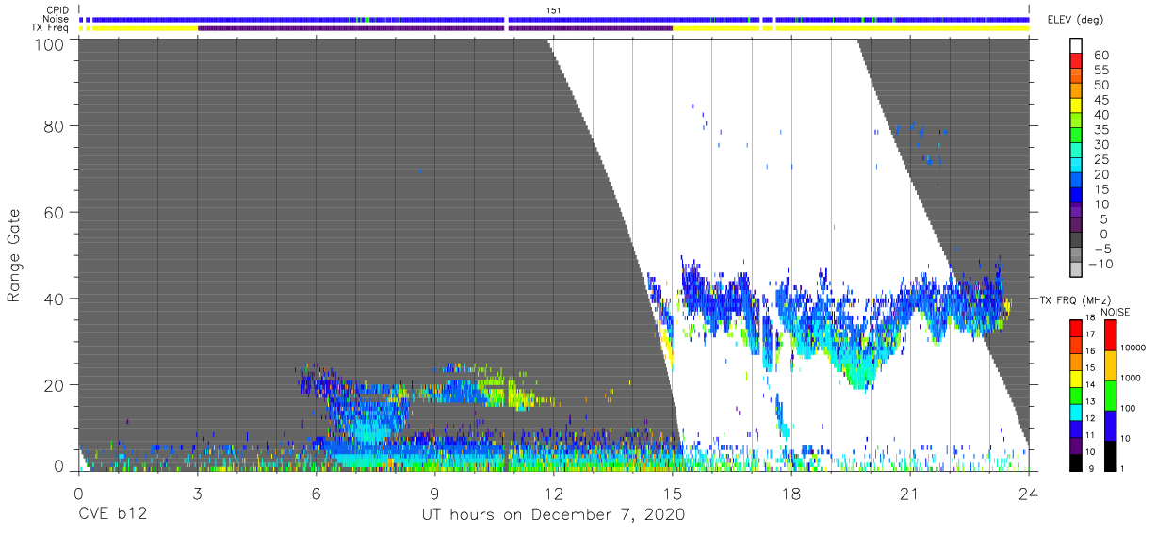Viewport: 1157px width, 534px height.
Task: Click the CPID label at top left
Action: (x=57, y=9)
